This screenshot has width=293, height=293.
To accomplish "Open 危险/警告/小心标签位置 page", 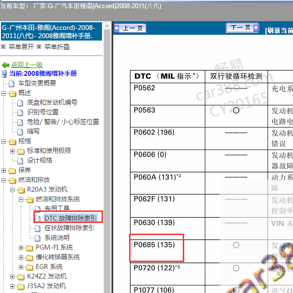I will click(63, 122).
